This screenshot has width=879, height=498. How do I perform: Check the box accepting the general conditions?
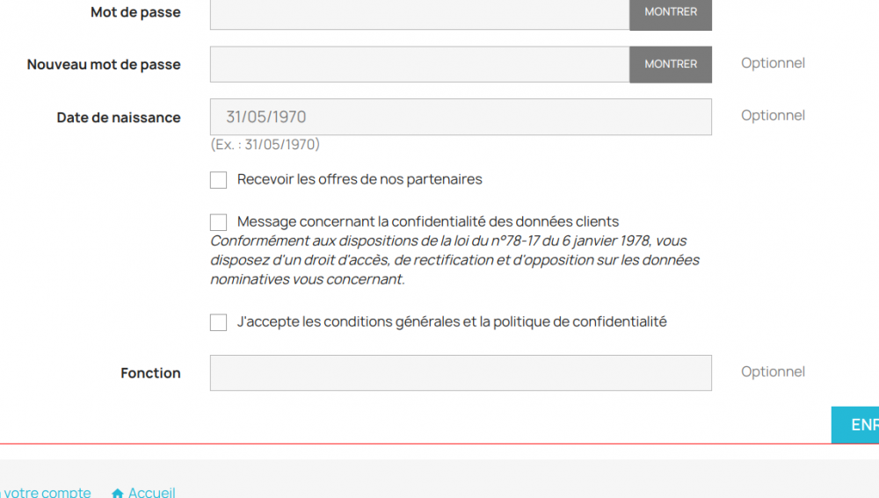pos(219,322)
